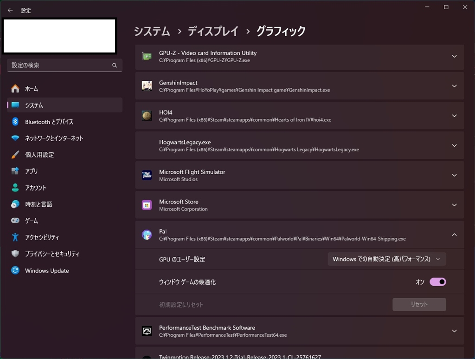Screen dimensions: 475x359
Task: Click the personalization paintbrush icon
Action: pos(15,155)
